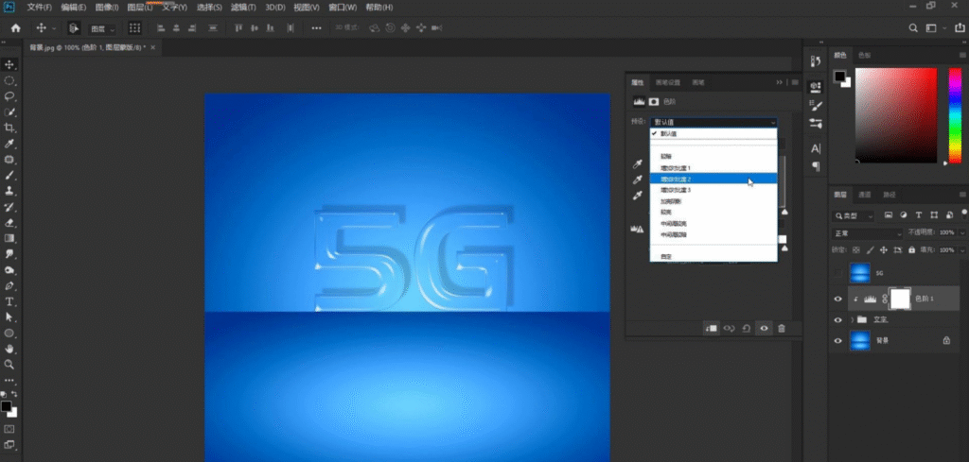The width and height of the screenshot is (969, 462).
Task: Switch to the 画笔设置 tab
Action: point(667,82)
